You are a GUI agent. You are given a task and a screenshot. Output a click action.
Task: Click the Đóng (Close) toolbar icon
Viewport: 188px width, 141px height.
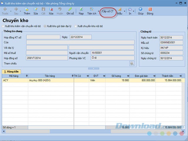click(150, 11)
